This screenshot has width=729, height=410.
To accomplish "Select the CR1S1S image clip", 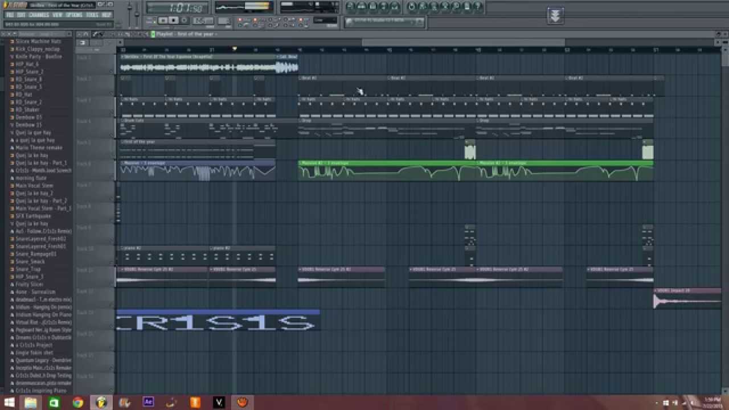I will tap(218, 320).
